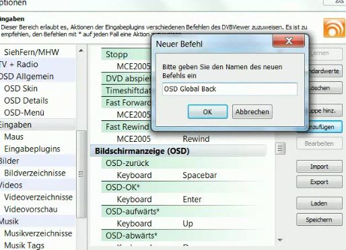Select the Fast Rewind command row
The height and width of the screenshot is (250, 346).
click(x=127, y=127)
